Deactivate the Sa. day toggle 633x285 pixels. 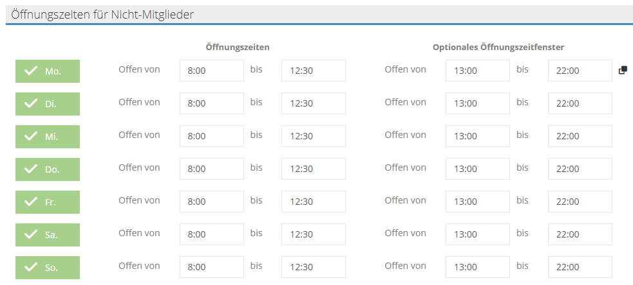(x=48, y=235)
